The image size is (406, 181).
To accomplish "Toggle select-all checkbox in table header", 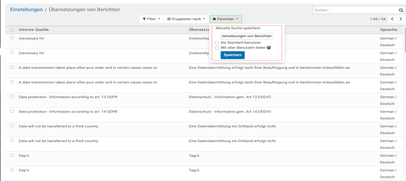I will pyautogui.click(x=12, y=30).
